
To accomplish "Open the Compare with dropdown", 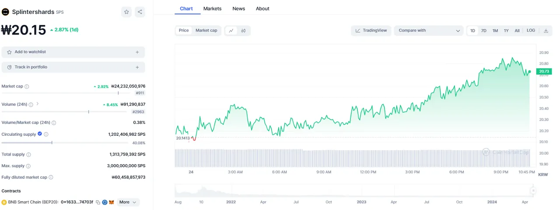I will point(428,31).
